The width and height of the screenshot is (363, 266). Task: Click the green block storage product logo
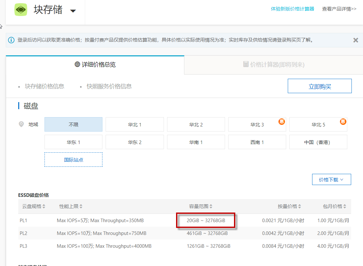[21, 10]
